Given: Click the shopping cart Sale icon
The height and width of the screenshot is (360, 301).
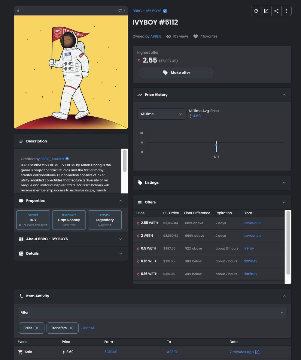Looking at the screenshot, I should tap(20, 352).
